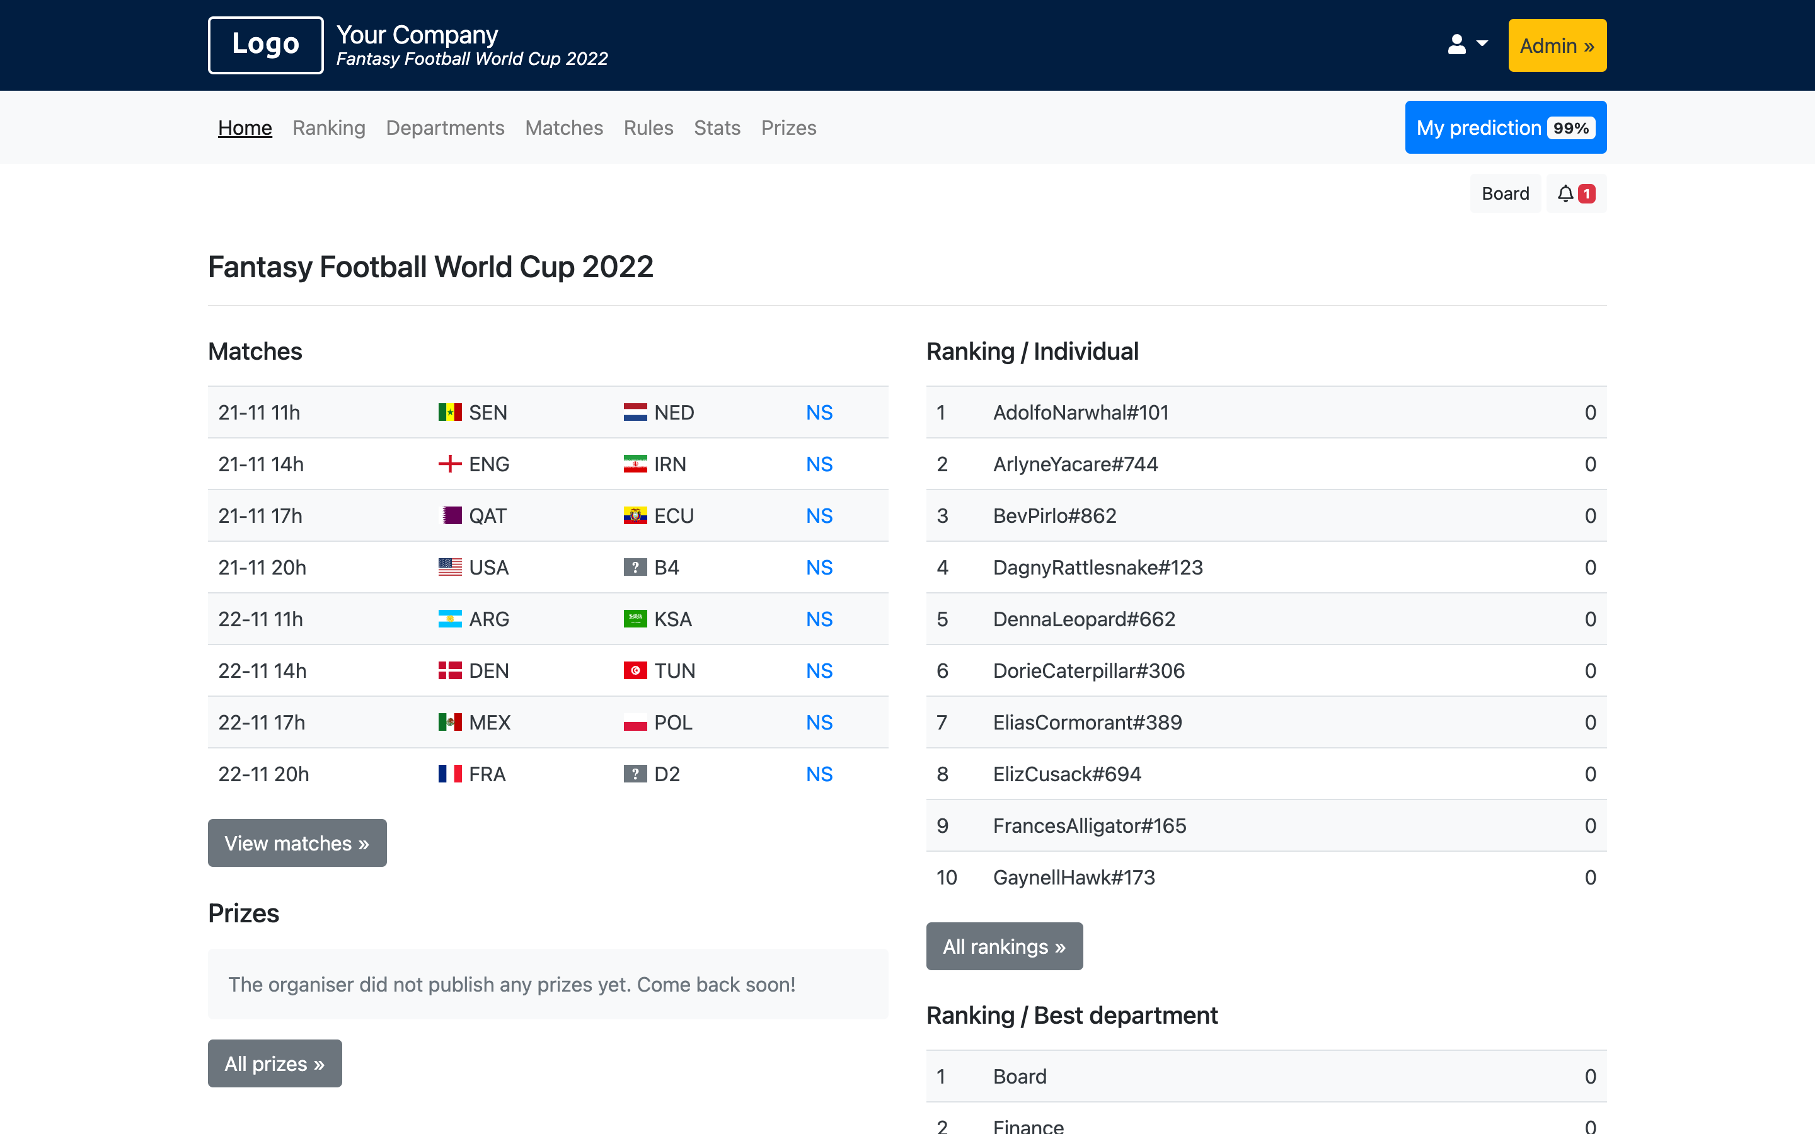Click the France flag next to FRA
1815x1134 pixels.
[449, 773]
